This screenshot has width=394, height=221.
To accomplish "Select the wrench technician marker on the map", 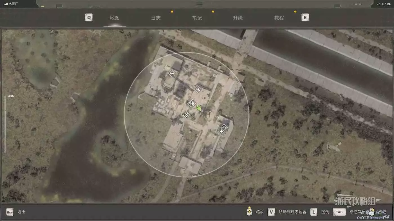I will point(198,89).
